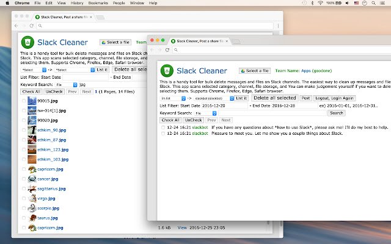
Task: Click the Wi-Fi status icon
Action: [x=320, y=3]
